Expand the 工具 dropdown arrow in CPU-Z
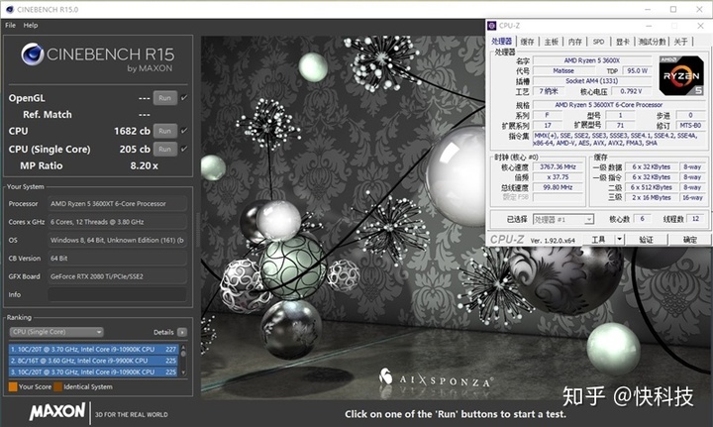 click(x=619, y=239)
